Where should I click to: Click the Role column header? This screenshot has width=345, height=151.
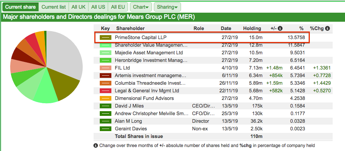click(x=199, y=28)
